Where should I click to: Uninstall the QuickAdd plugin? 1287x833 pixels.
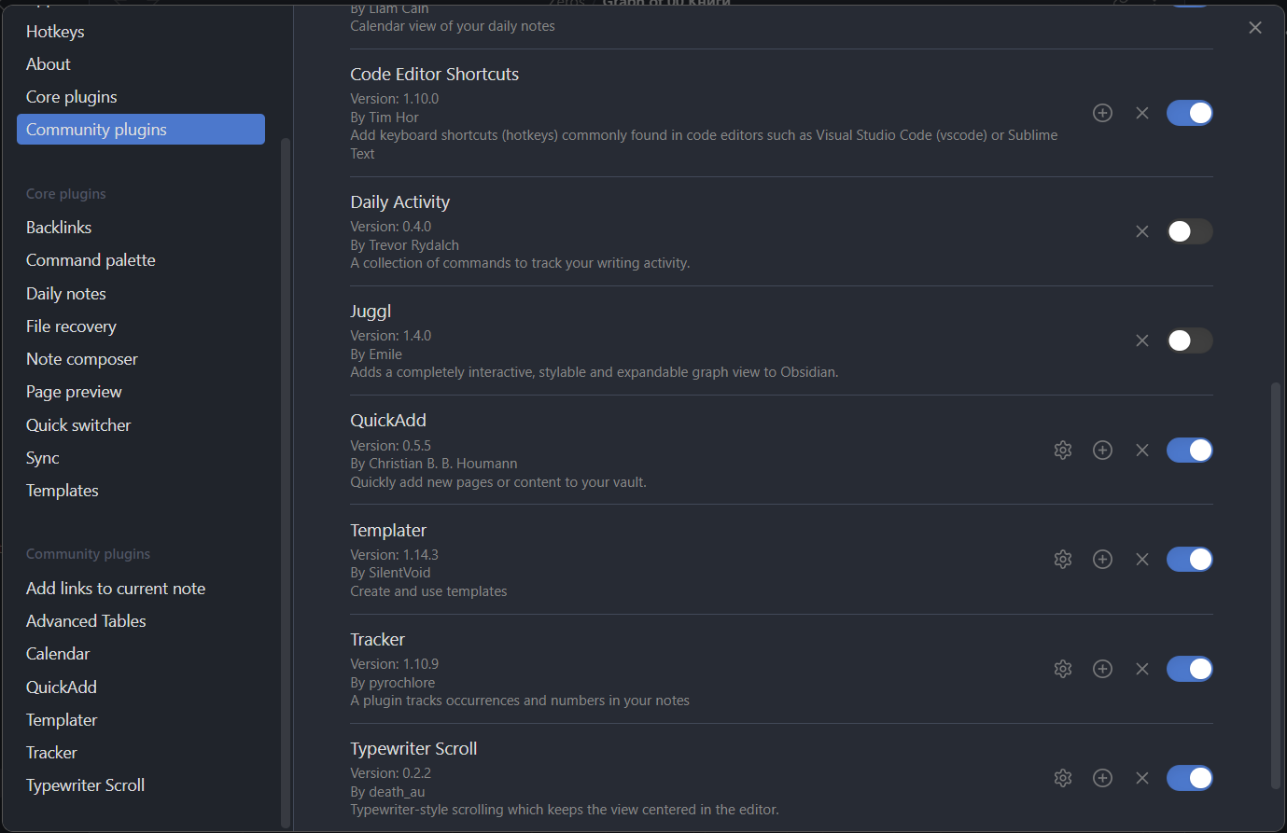tap(1142, 451)
